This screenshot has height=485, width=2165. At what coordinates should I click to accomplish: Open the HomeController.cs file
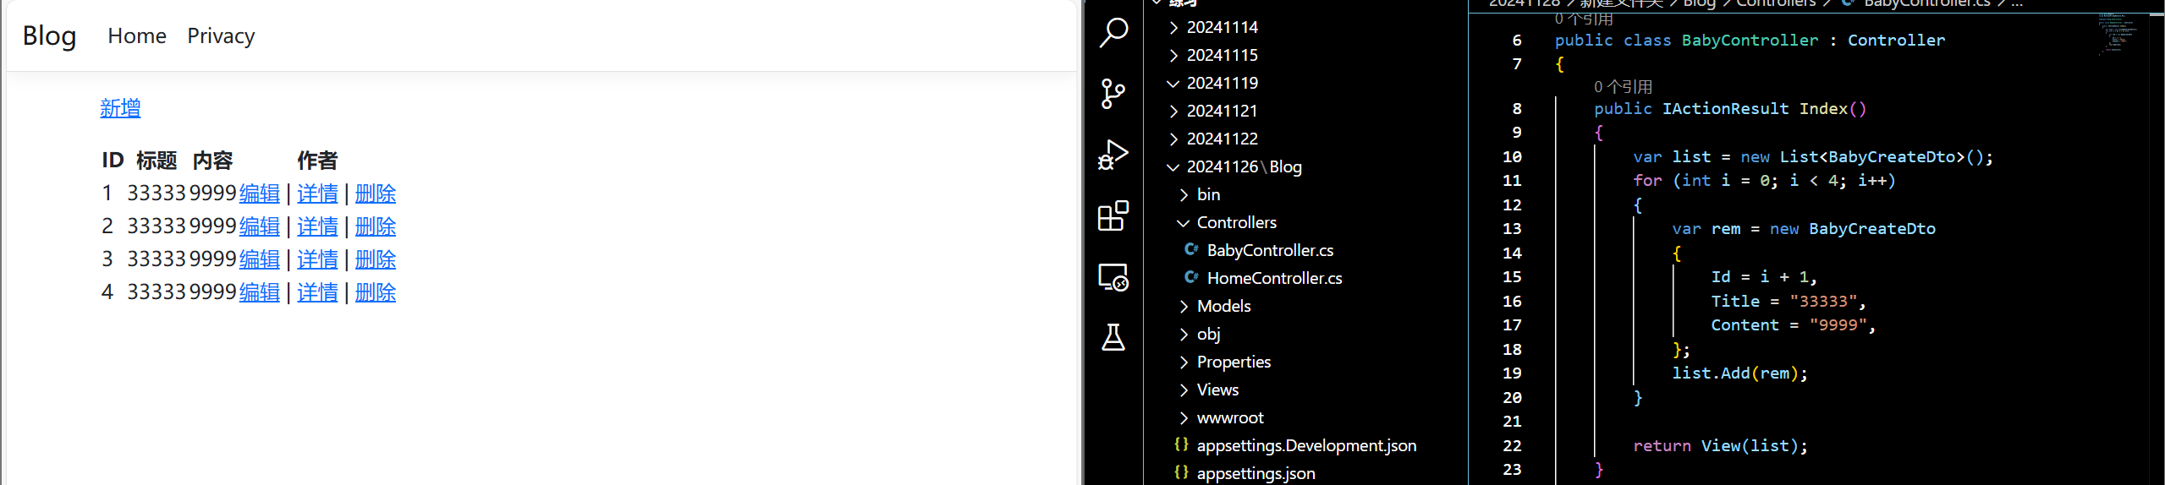click(1273, 278)
